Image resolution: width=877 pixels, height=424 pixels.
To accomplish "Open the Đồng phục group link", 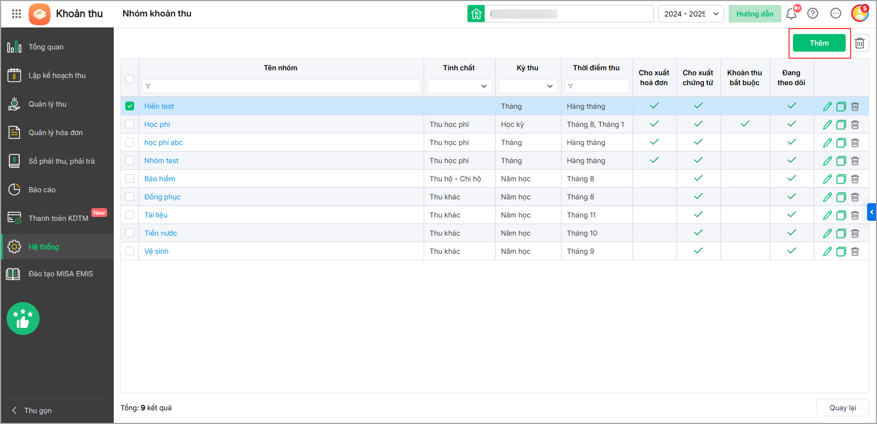I will pyautogui.click(x=163, y=197).
